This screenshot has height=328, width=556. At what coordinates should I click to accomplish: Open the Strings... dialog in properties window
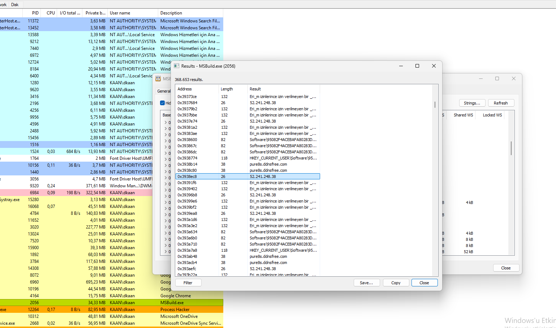[x=472, y=103]
